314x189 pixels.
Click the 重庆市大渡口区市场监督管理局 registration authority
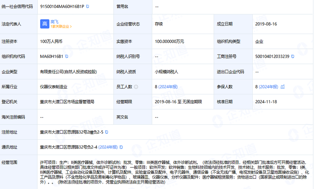pos(67,102)
